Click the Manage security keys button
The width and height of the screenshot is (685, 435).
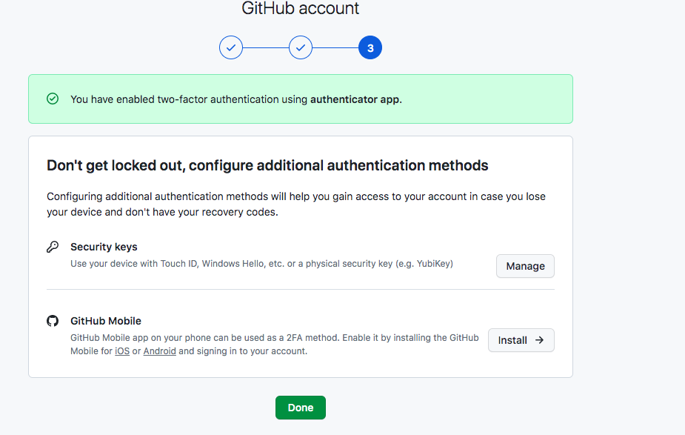(x=525, y=265)
